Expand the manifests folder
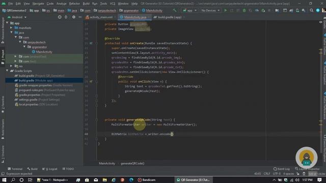This screenshot has width=326, height=183. click(x=11, y=28)
